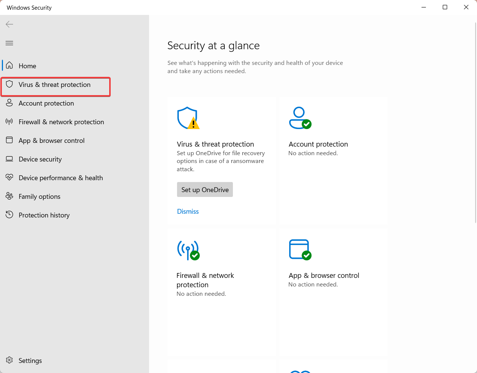Click the App & browser control card window icon
The width and height of the screenshot is (477, 373).
click(300, 250)
